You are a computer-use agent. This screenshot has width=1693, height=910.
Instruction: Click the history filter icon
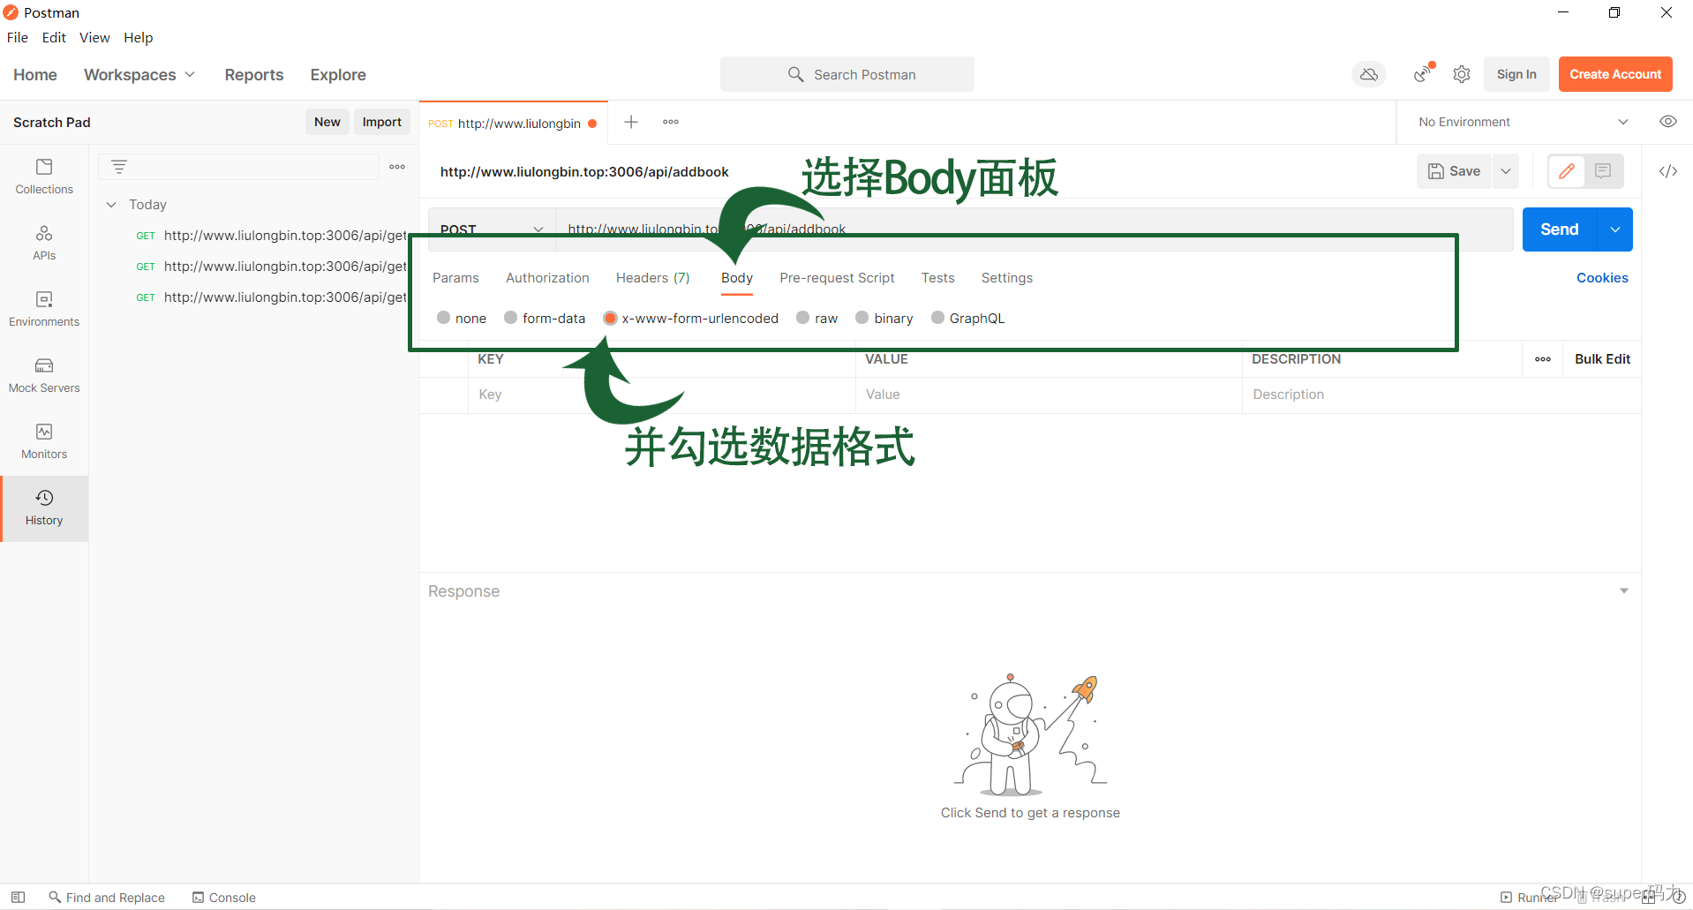point(119,167)
